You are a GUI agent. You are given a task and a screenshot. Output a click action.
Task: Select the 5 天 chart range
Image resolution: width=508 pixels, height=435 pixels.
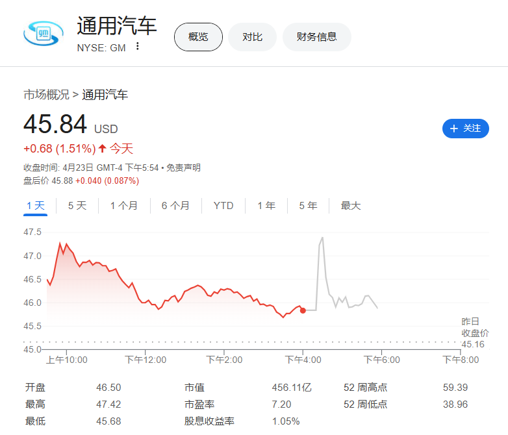click(77, 206)
